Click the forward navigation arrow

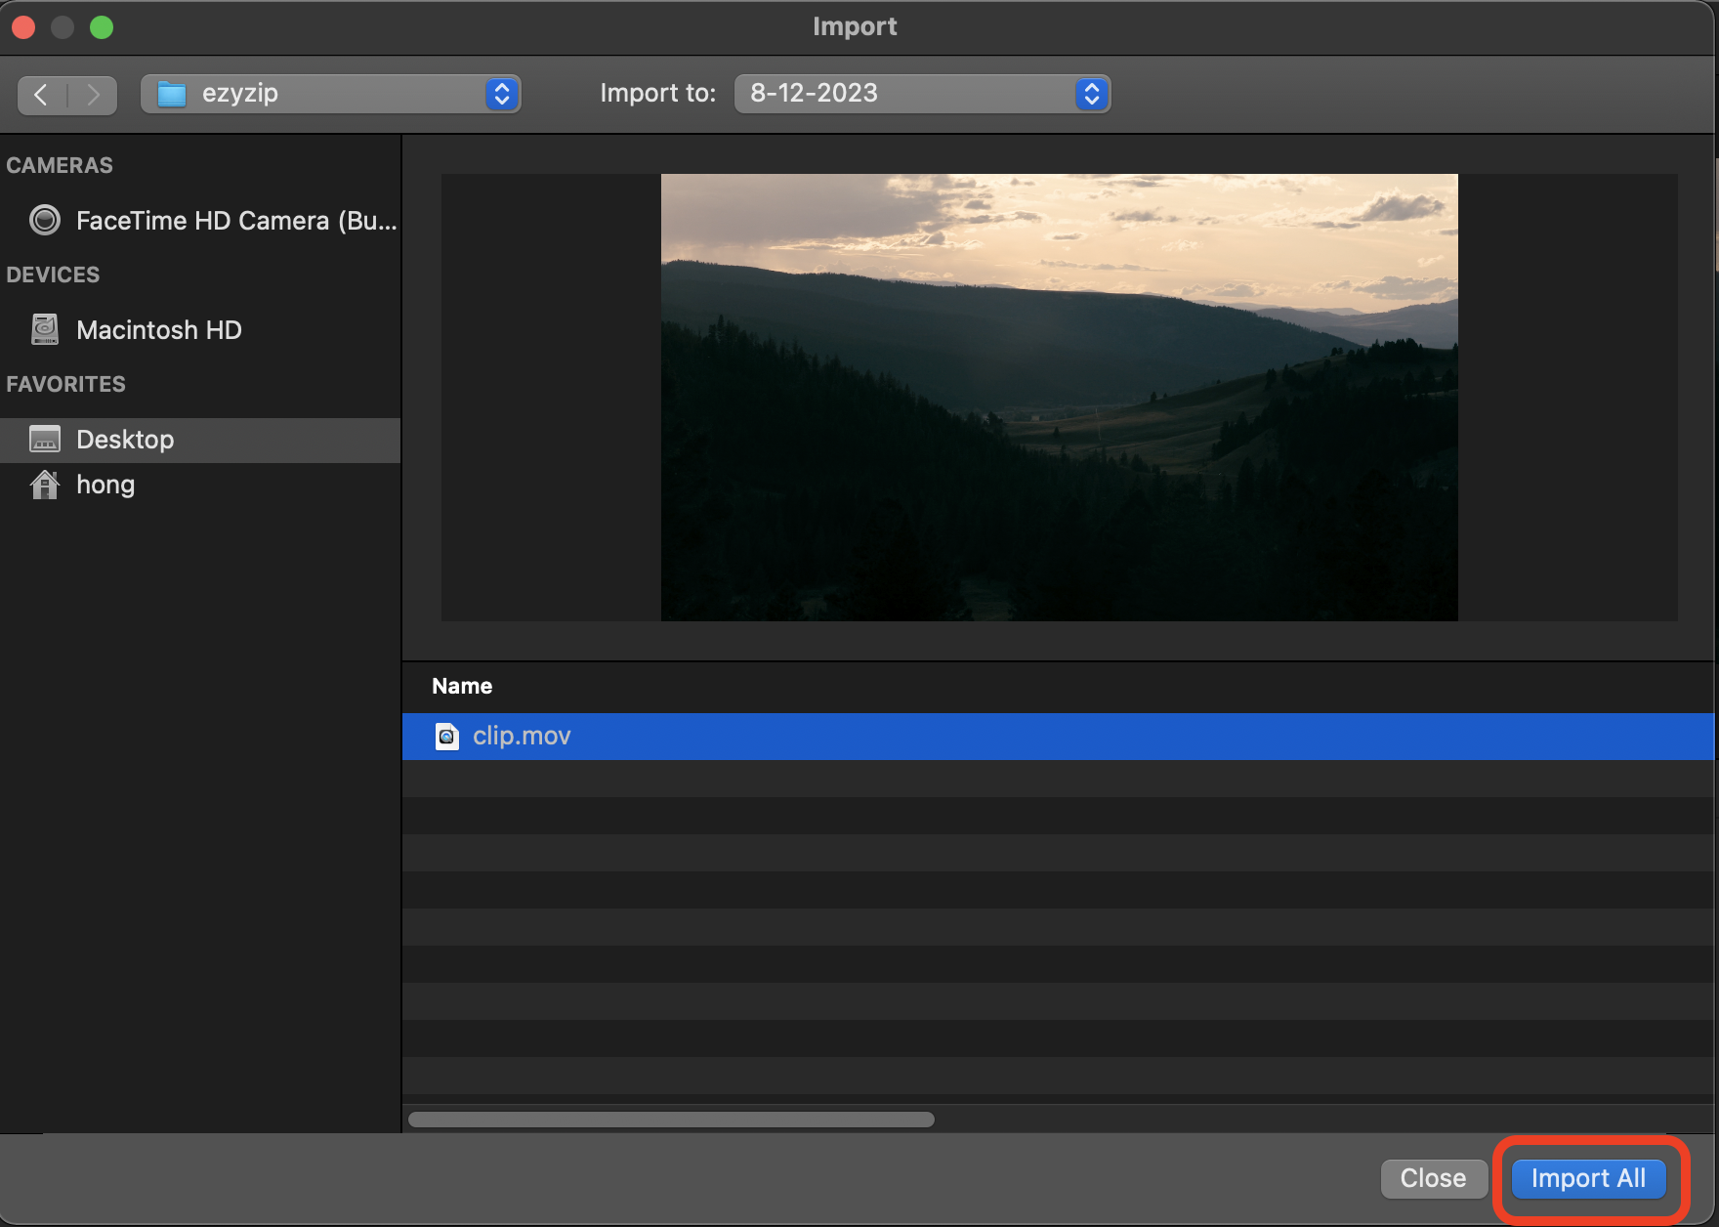93,94
